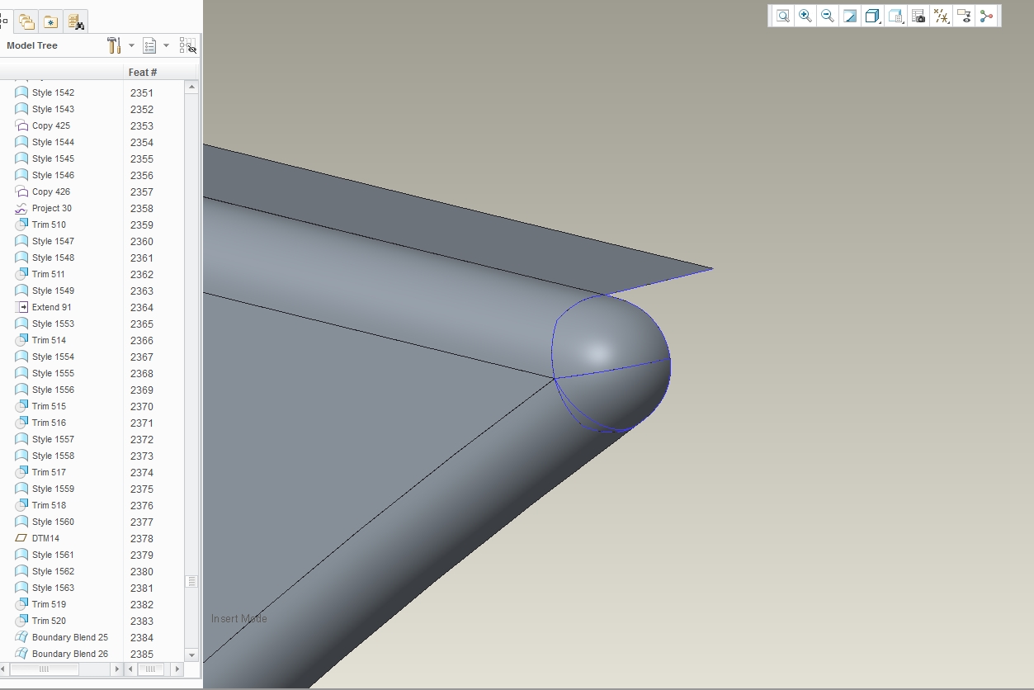1034x690 pixels.
Task: Expand the Settings dropdown arrow
Action: click(x=131, y=46)
